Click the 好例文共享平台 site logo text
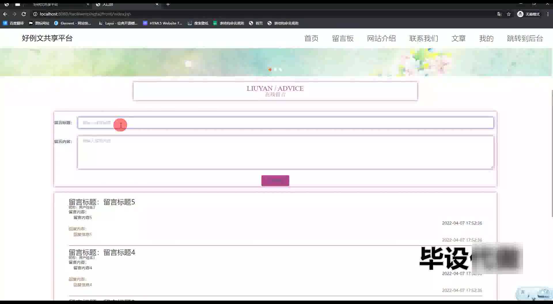 click(x=47, y=38)
